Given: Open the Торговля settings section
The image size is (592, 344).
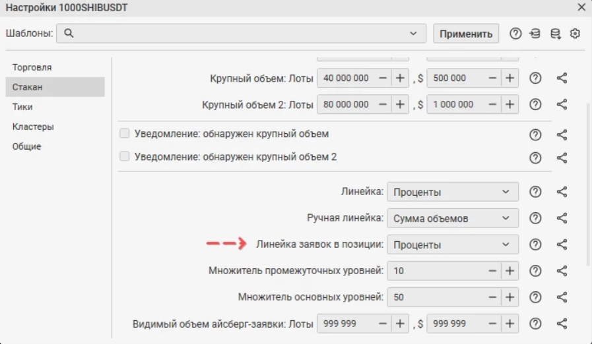Looking at the screenshot, I should pyautogui.click(x=55, y=67).
